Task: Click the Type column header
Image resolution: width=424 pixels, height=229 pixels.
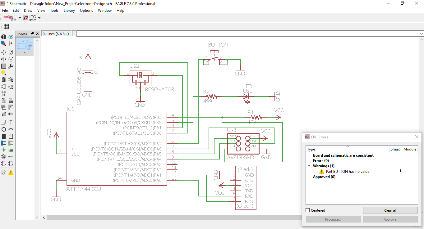Action: pos(348,149)
